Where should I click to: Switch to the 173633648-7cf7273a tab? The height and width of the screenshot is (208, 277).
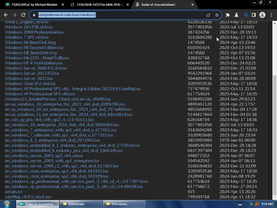[100, 5]
